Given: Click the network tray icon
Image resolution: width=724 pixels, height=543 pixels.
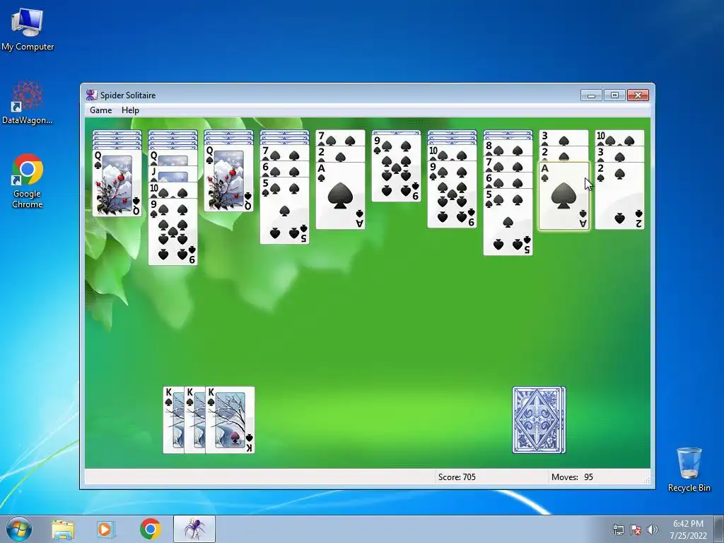Looking at the screenshot, I should coord(618,530).
